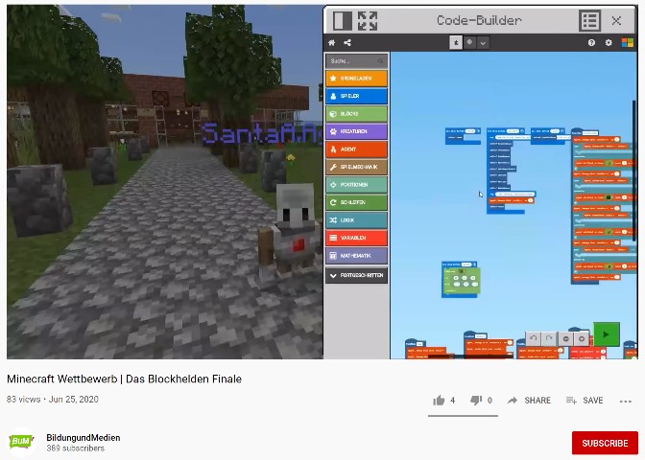The image size is (645, 460).
Task: Click the magnifier icon in search field
Action: (380, 61)
